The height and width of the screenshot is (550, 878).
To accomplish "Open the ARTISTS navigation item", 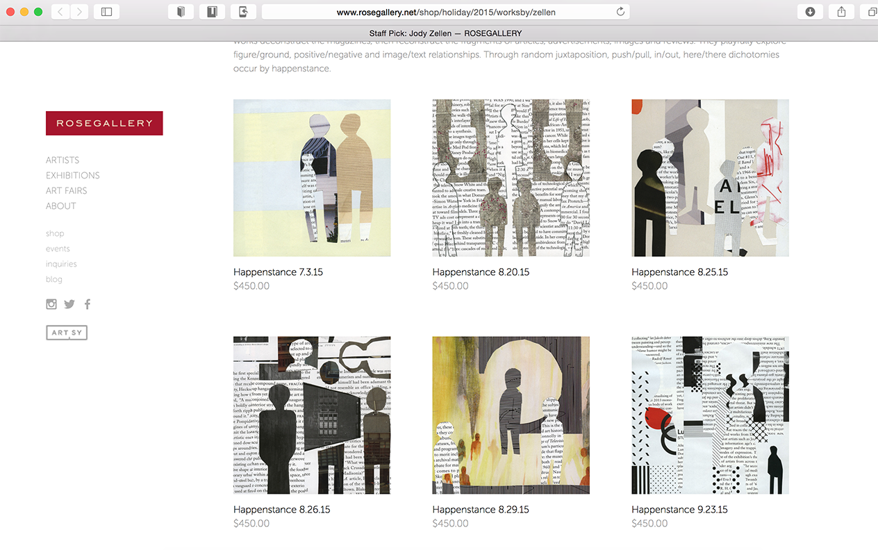I will pyautogui.click(x=63, y=160).
